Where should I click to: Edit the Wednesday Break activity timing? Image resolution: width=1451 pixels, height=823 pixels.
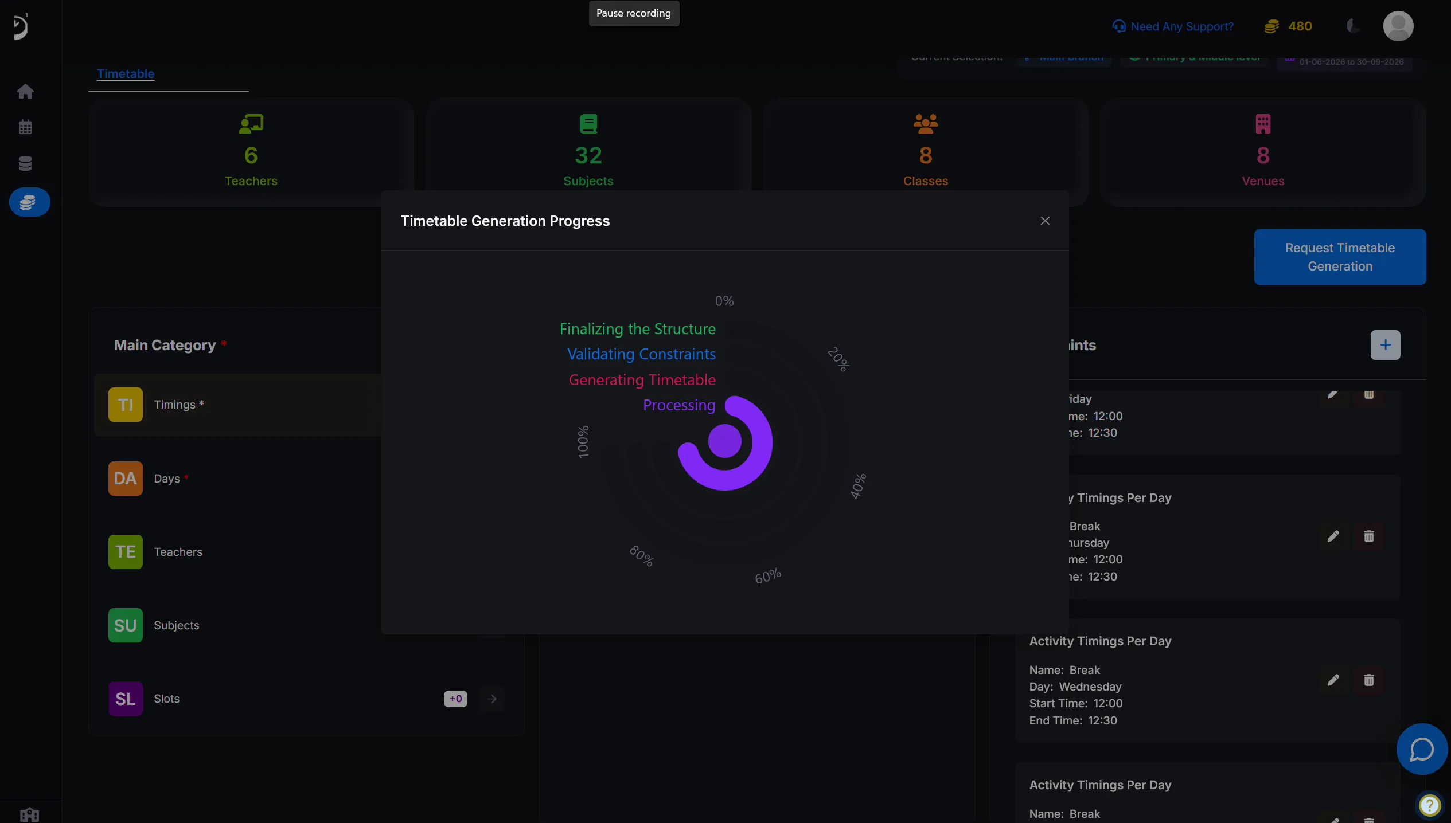coord(1333,680)
